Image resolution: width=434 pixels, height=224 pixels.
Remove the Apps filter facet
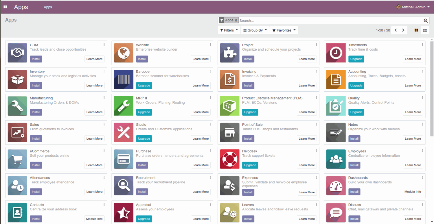(x=236, y=20)
